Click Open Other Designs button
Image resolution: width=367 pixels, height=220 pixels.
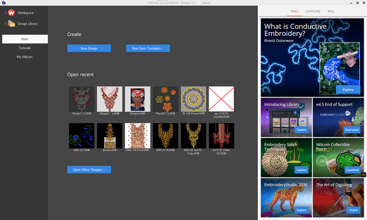(x=89, y=170)
